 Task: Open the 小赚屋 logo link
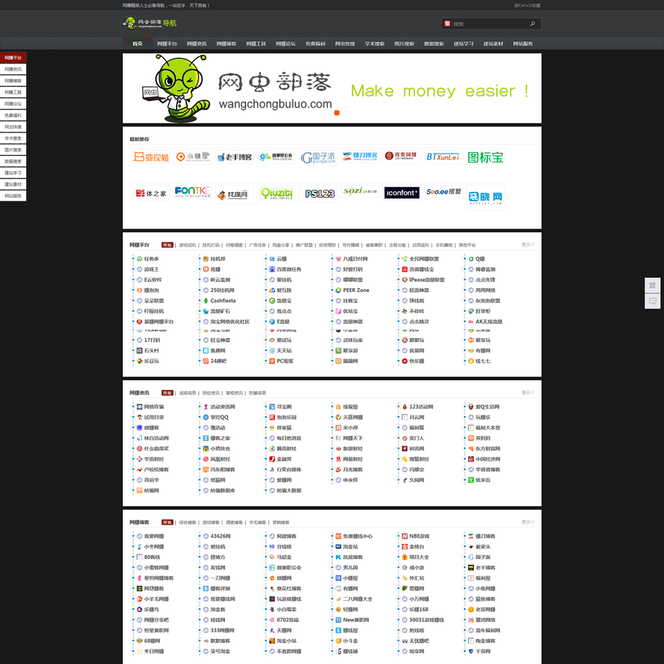pyautogui.click(x=193, y=157)
